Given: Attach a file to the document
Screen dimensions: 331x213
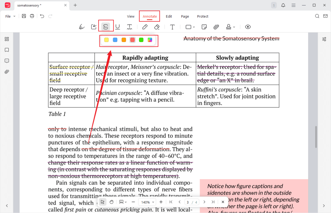Looking at the screenshot, I should point(216,27).
